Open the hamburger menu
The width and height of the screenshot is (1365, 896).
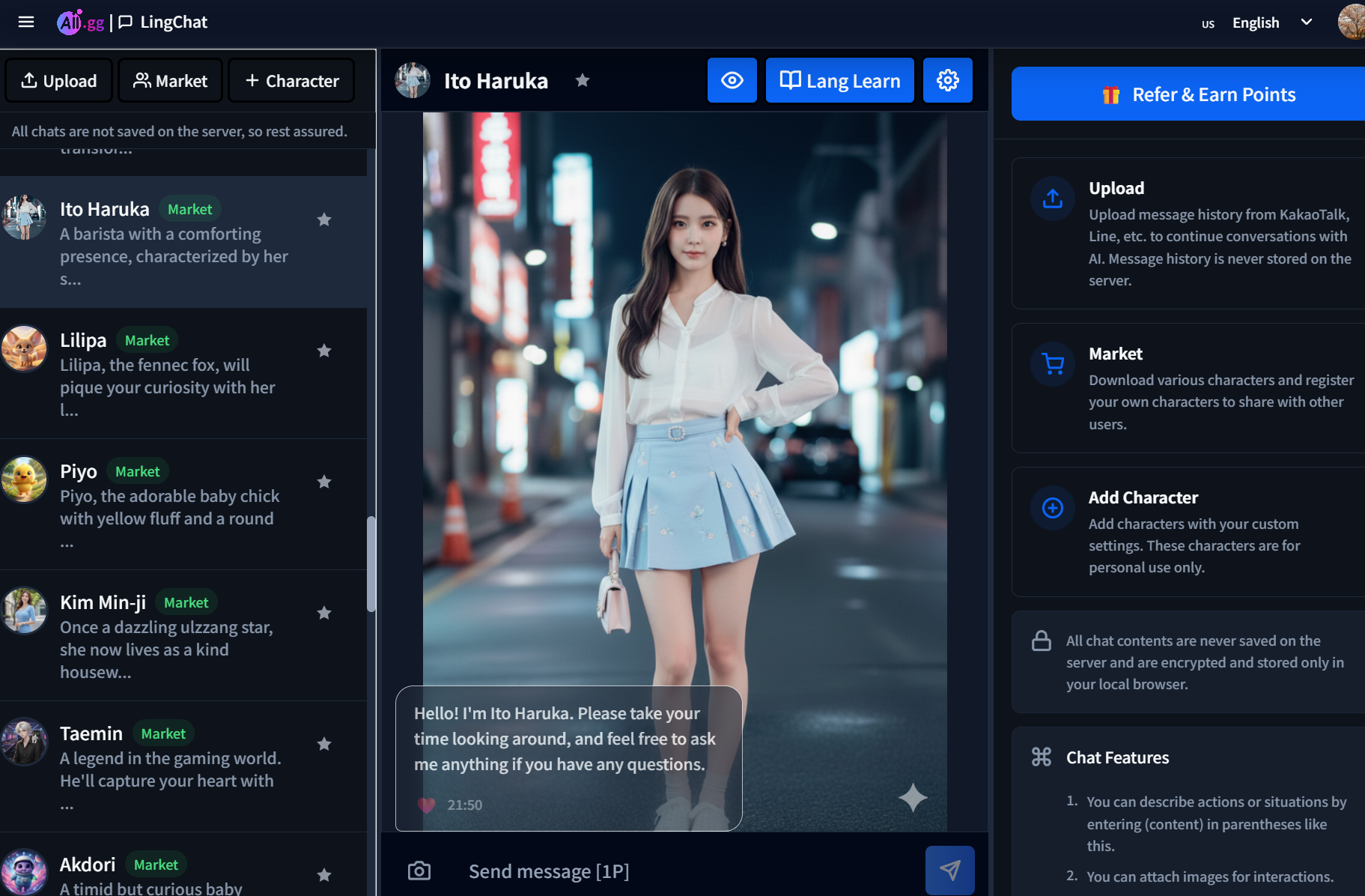(x=26, y=22)
